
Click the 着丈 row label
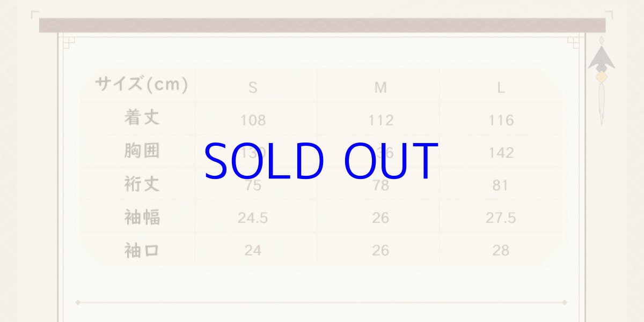tap(142, 118)
